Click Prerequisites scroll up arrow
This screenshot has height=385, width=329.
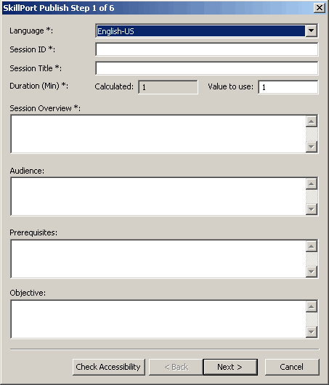(x=312, y=246)
